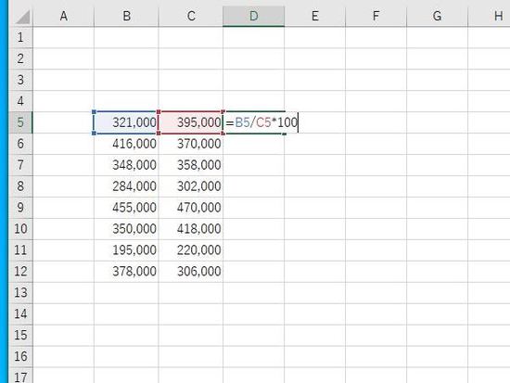
Task: Click cell containing 455,000
Action: pos(126,208)
